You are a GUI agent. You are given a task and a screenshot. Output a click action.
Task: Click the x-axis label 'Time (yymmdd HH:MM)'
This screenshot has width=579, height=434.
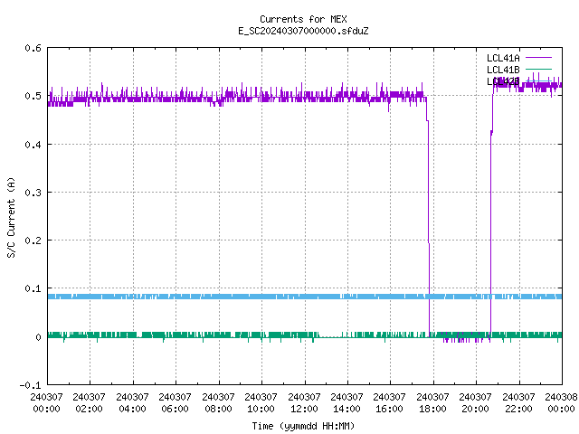[x=303, y=426]
